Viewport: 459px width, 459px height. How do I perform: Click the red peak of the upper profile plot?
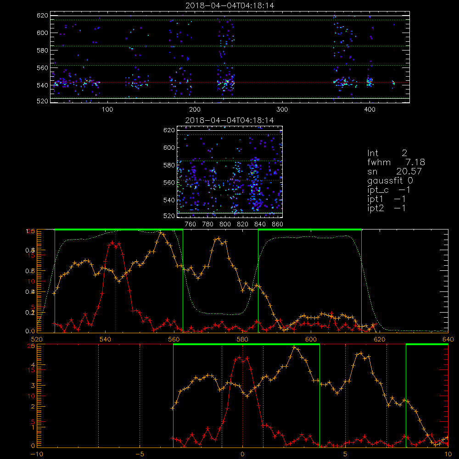pos(112,243)
